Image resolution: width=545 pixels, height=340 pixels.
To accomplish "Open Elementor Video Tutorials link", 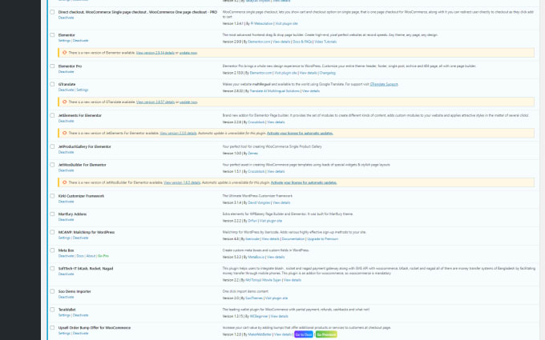I will pos(325,42).
